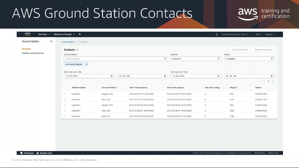Click the globe language icon
Screen dimensions: 299x168
38,153
